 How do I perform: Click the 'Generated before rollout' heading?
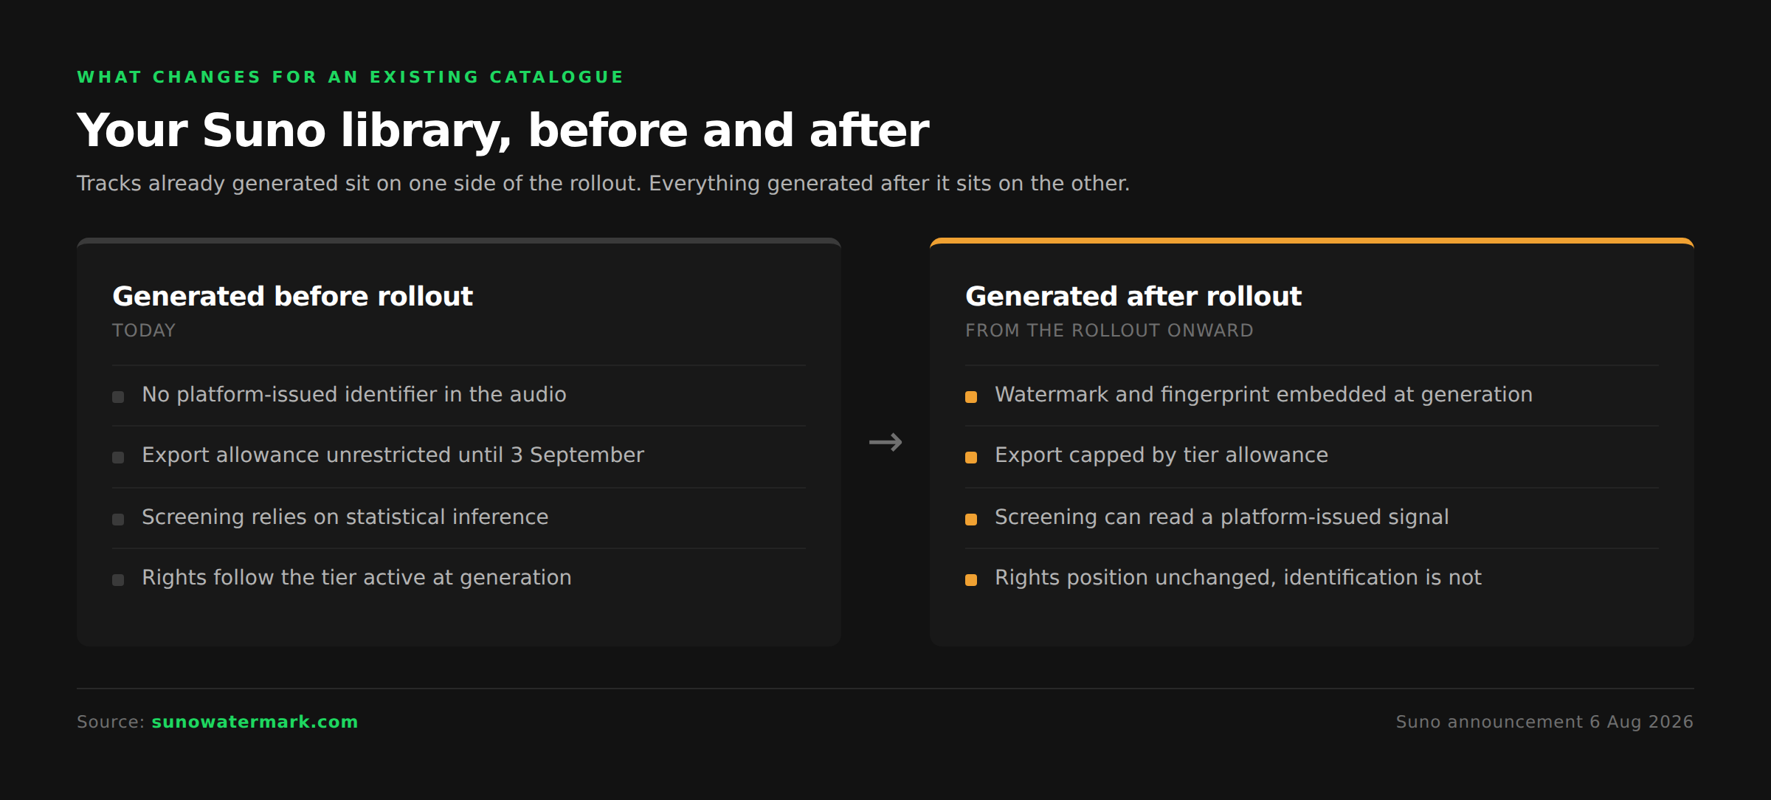tap(292, 296)
